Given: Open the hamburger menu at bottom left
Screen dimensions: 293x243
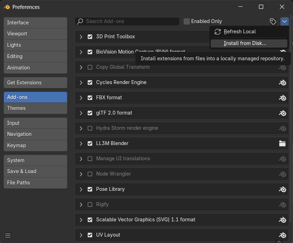Looking at the screenshot, I should [x=8, y=235].
